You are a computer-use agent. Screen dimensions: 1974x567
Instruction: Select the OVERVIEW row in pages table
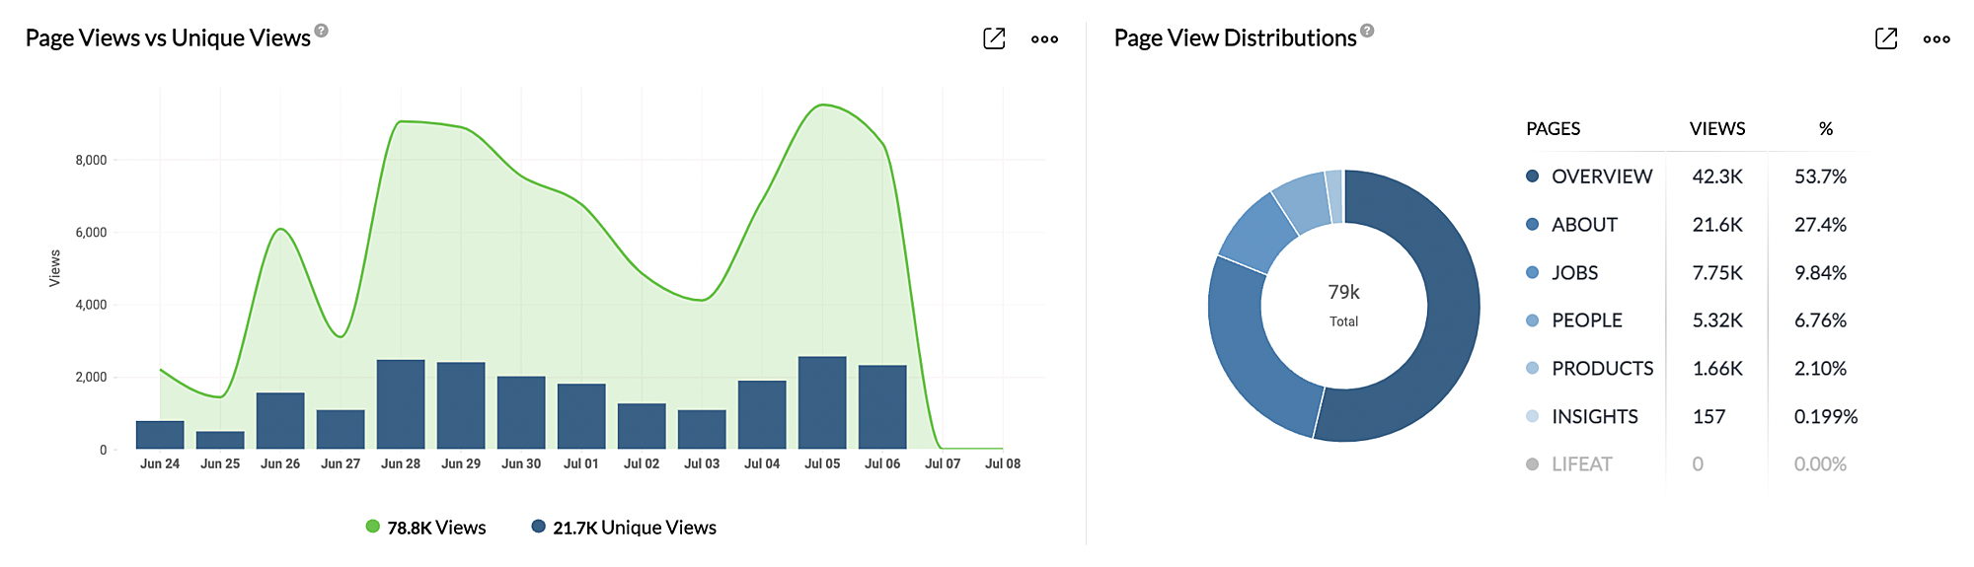coord(1692,177)
